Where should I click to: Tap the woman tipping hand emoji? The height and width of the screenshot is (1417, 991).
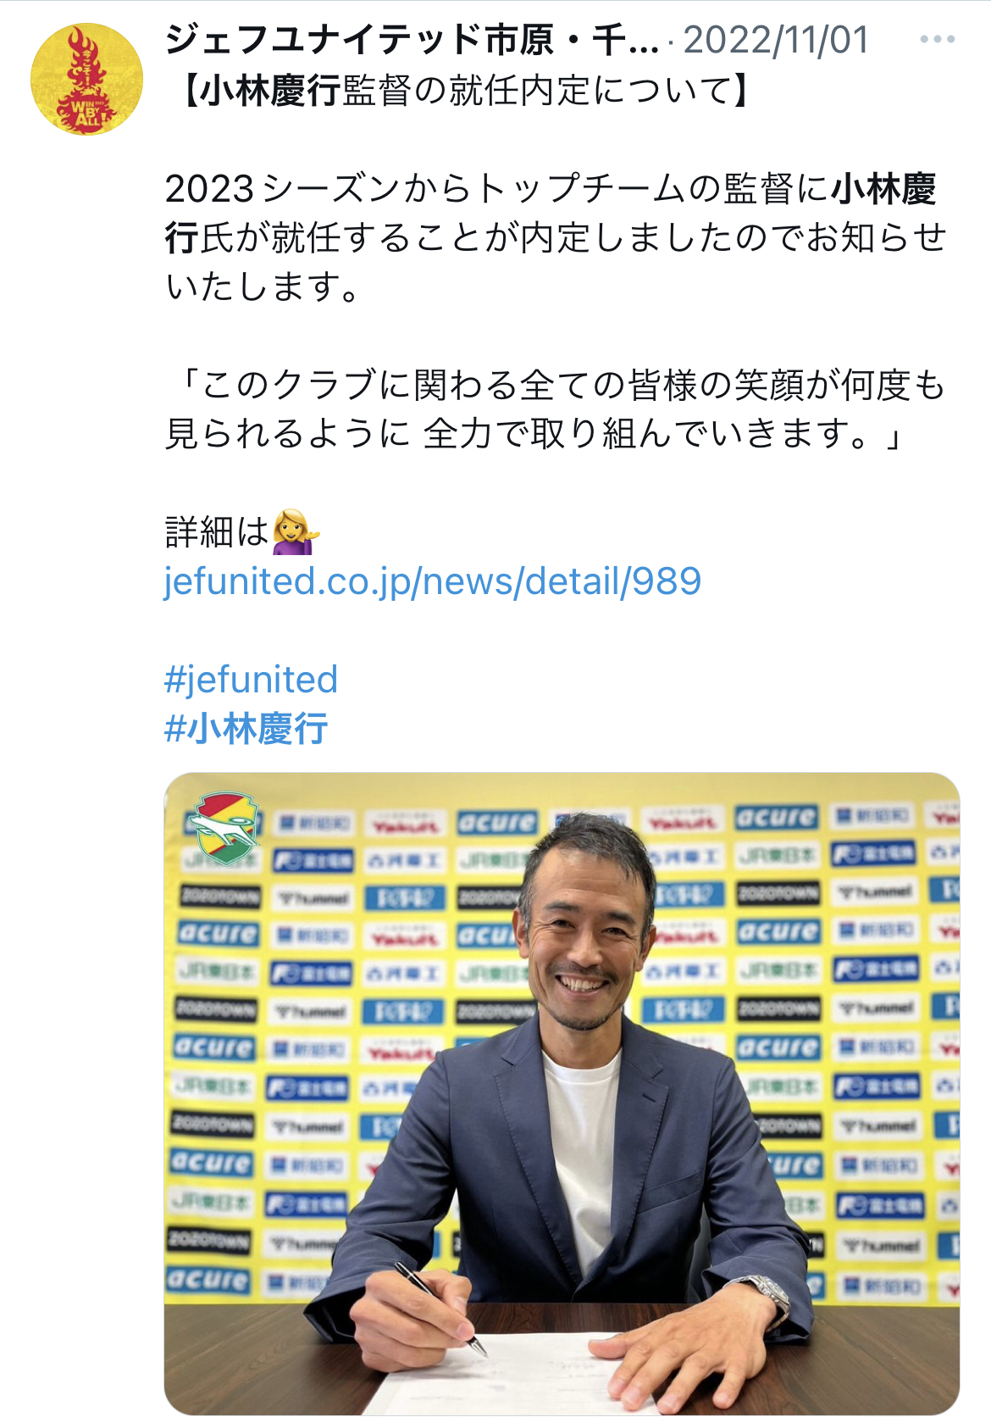(296, 532)
